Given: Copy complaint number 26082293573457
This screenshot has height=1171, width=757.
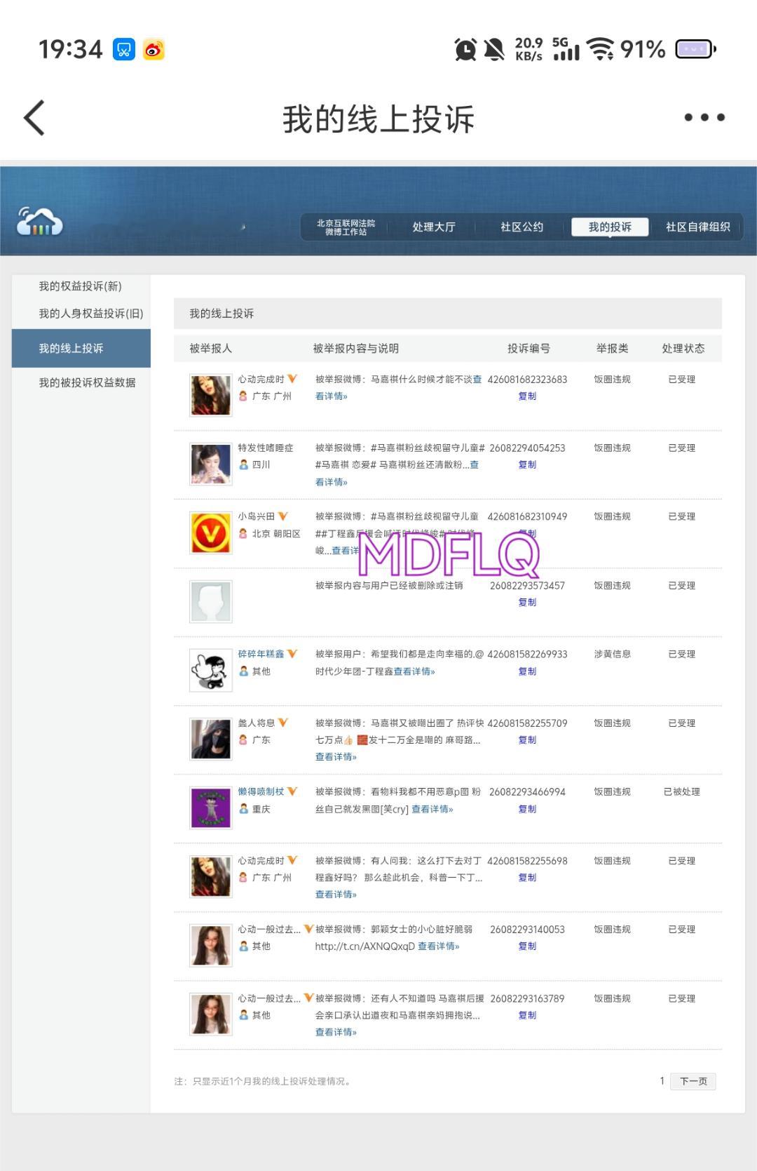Looking at the screenshot, I should [527, 602].
